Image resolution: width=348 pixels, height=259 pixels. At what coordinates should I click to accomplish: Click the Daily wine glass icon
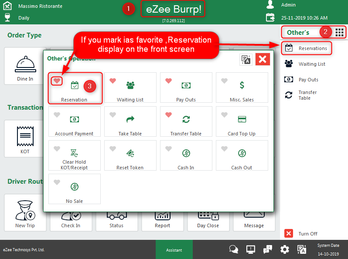point(7,17)
